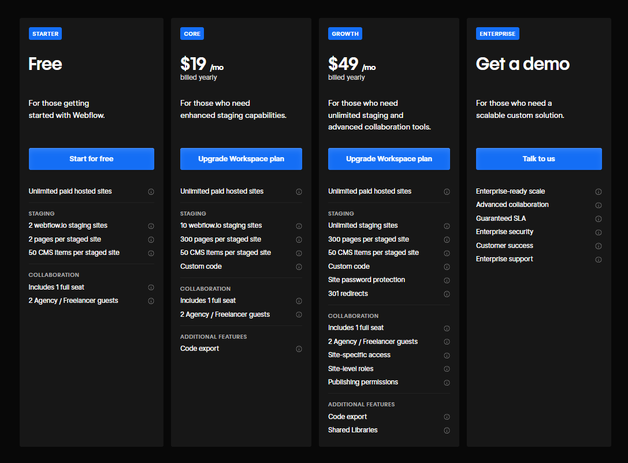Open info icon for Core plan Custom code
Viewport: 628px width, 463px height.
coord(299,267)
